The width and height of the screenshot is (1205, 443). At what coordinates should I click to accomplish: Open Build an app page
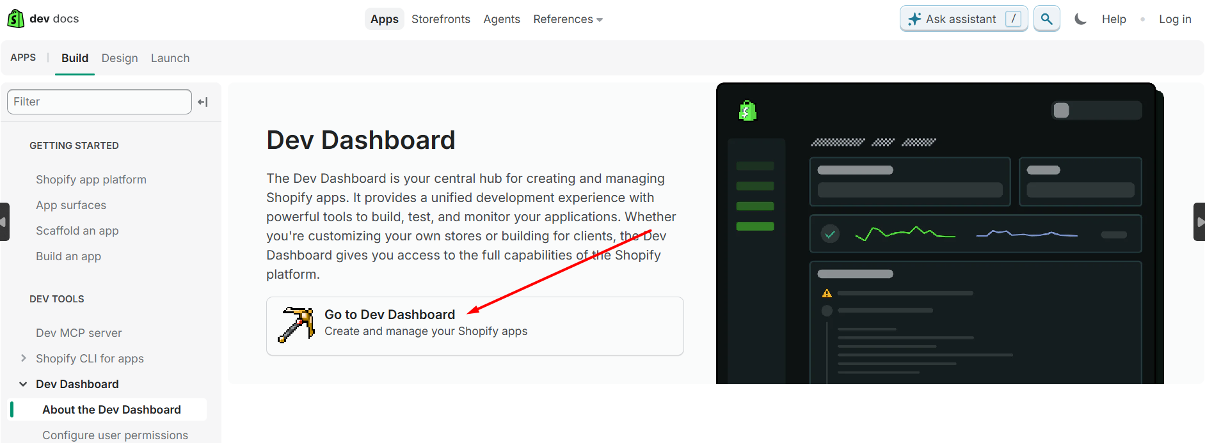point(68,256)
